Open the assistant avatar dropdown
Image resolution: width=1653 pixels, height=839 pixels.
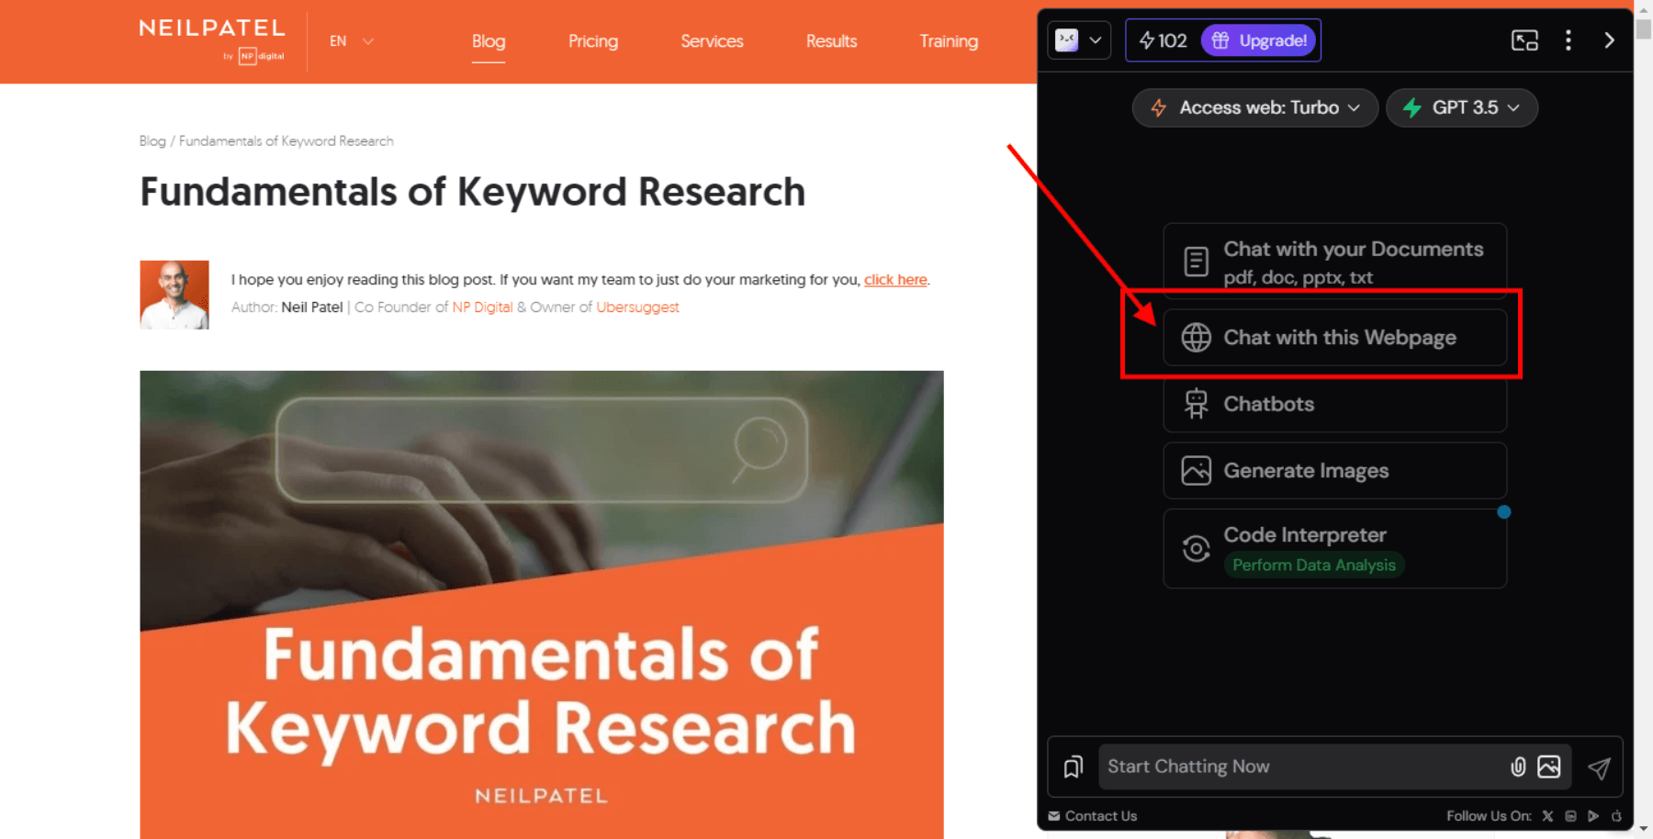(x=1079, y=40)
